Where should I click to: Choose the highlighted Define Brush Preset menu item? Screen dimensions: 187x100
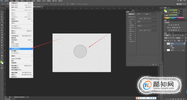(x=21, y=49)
